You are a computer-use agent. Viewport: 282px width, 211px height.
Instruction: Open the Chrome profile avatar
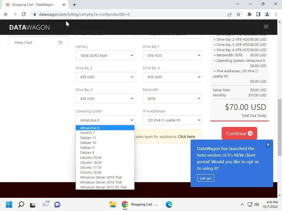click(x=267, y=14)
